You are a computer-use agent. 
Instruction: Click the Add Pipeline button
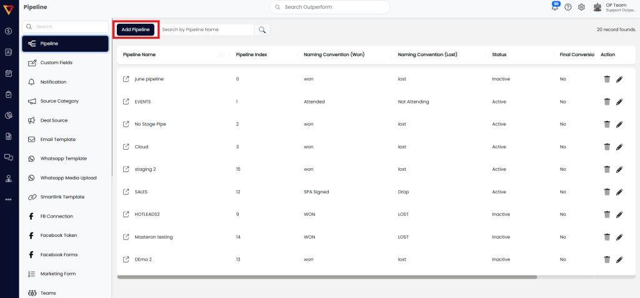pyautogui.click(x=136, y=29)
